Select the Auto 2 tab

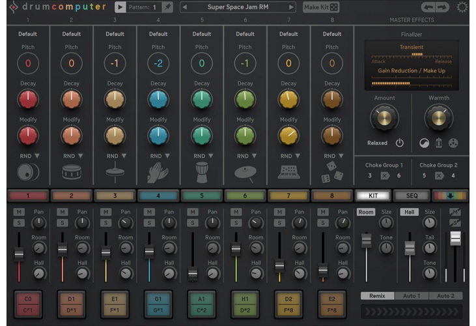445,295
